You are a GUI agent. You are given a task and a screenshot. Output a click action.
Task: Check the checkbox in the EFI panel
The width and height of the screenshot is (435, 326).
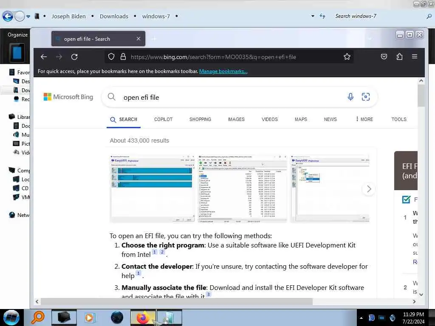click(x=406, y=200)
